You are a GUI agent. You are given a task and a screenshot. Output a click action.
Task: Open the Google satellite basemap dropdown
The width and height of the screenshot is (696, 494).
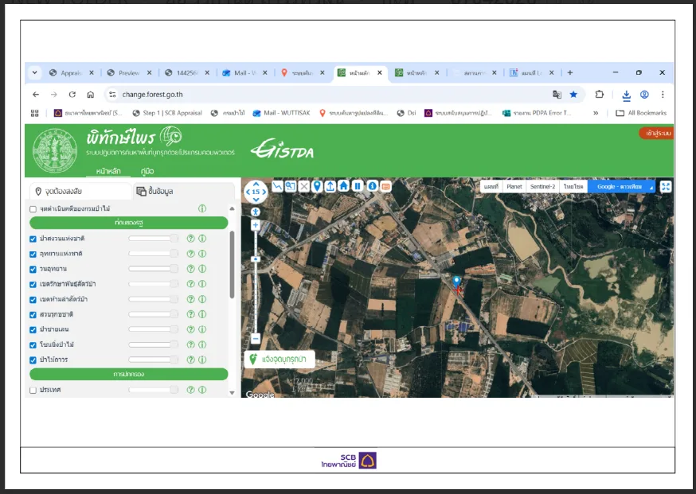(x=621, y=187)
